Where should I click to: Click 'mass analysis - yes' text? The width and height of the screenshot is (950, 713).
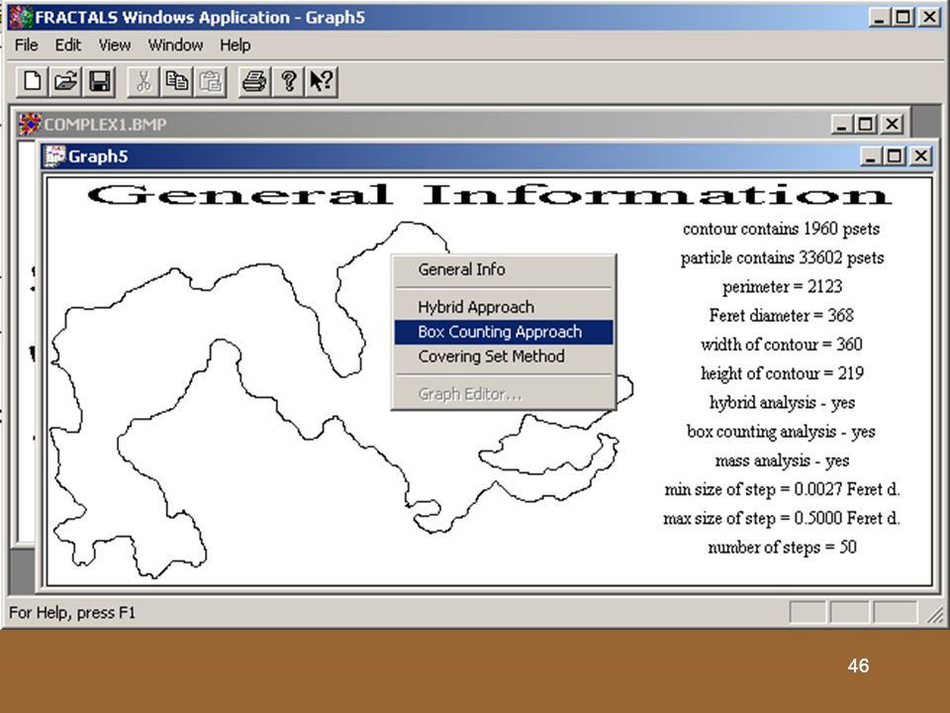782,460
